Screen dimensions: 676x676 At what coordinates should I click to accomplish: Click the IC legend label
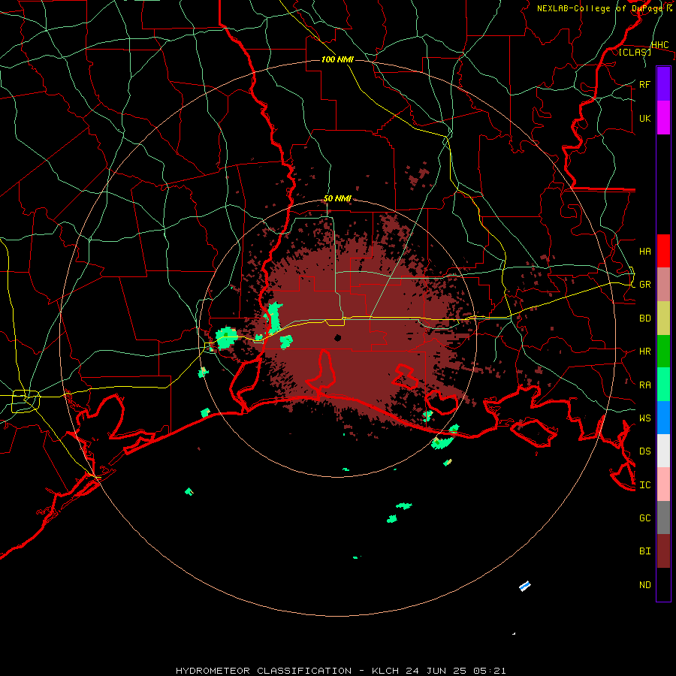(x=644, y=484)
